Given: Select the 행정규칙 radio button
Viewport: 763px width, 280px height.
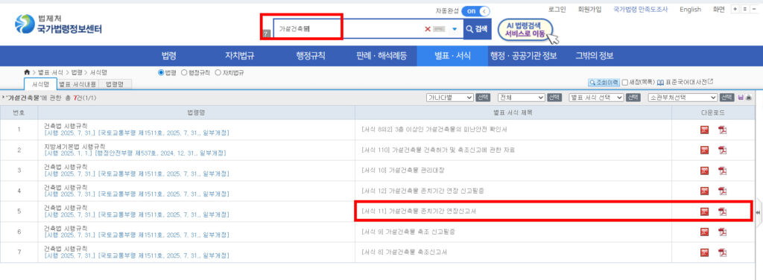Looking at the screenshot, I should pyautogui.click(x=184, y=73).
